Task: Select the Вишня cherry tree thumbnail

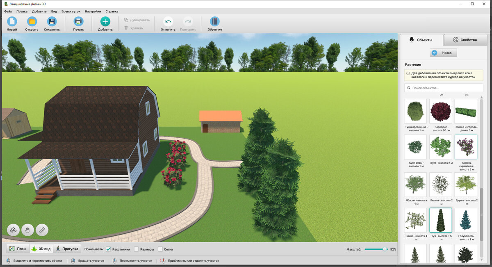Action: click(x=441, y=185)
